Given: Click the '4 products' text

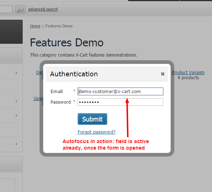Looking at the screenshot, I should pyautogui.click(x=188, y=78).
